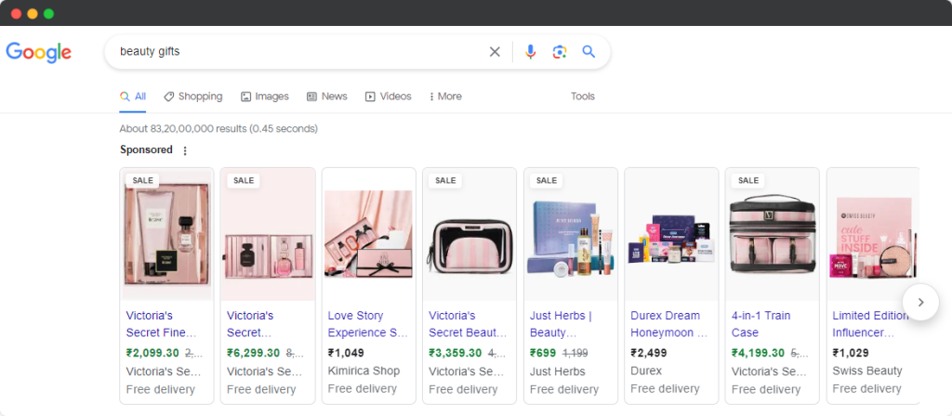Start voice search with microphone icon

click(531, 52)
